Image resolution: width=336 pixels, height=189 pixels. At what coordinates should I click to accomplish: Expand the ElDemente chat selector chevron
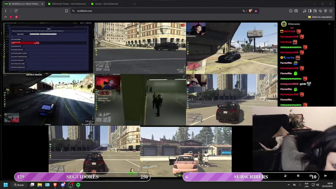(x=329, y=24)
